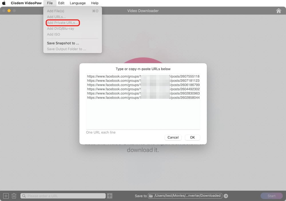The width and height of the screenshot is (286, 201).
Task: Click the add task plus icon bottom-left
Action: click(x=6, y=196)
